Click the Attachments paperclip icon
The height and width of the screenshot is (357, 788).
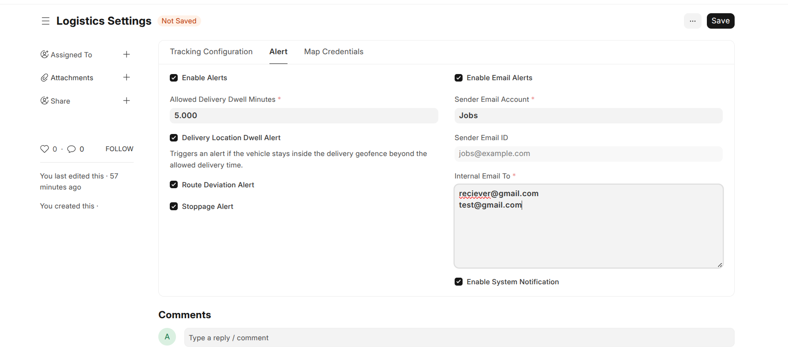coord(44,78)
